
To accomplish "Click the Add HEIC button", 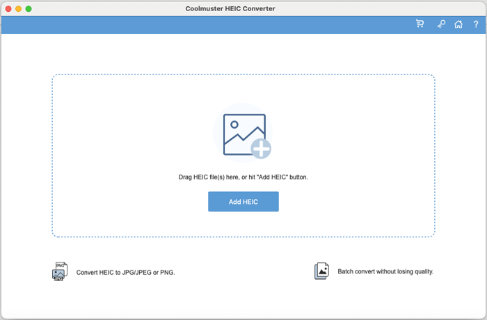I will click(x=243, y=202).
